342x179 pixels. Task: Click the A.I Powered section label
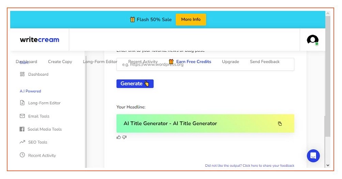[30, 91]
